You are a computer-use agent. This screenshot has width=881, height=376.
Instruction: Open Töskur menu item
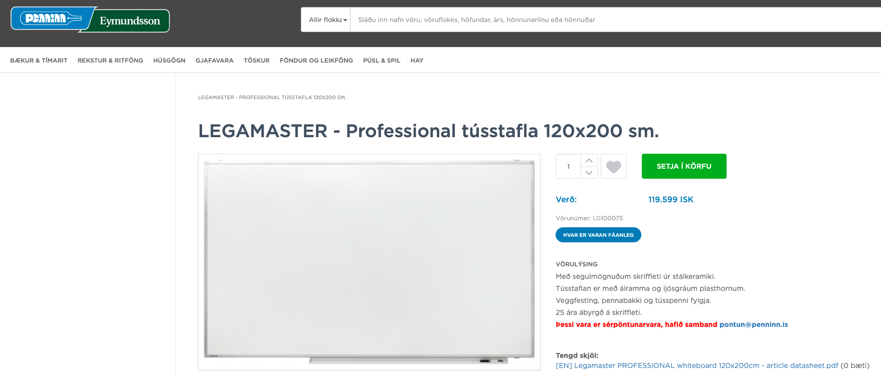click(x=257, y=60)
